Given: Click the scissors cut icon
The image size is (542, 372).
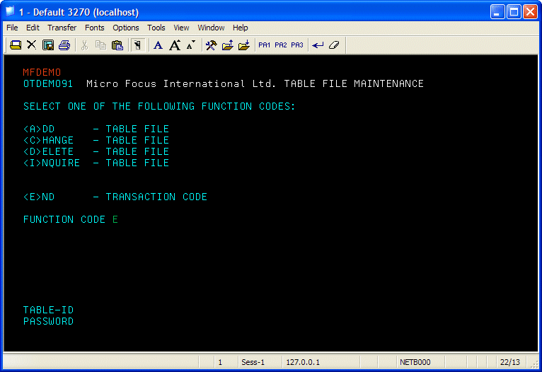Looking at the screenshot, I should coord(84,45).
